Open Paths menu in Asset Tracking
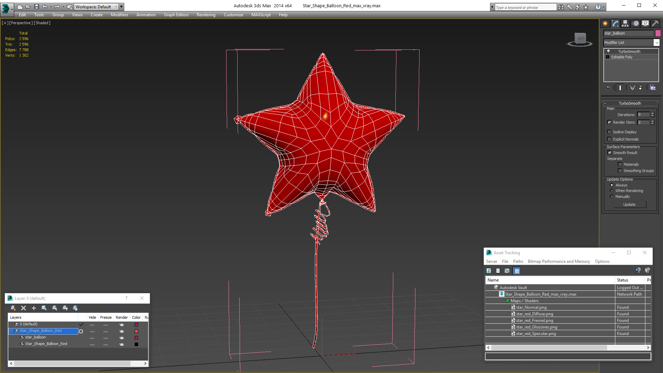663x373 pixels. pyautogui.click(x=518, y=261)
